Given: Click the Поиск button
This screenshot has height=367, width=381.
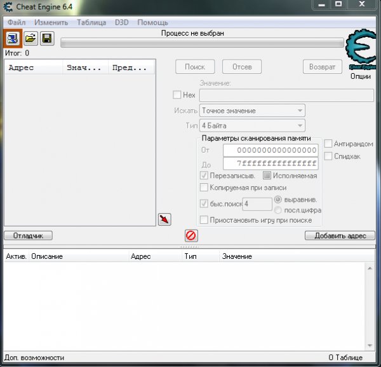Looking at the screenshot, I should coord(195,67).
